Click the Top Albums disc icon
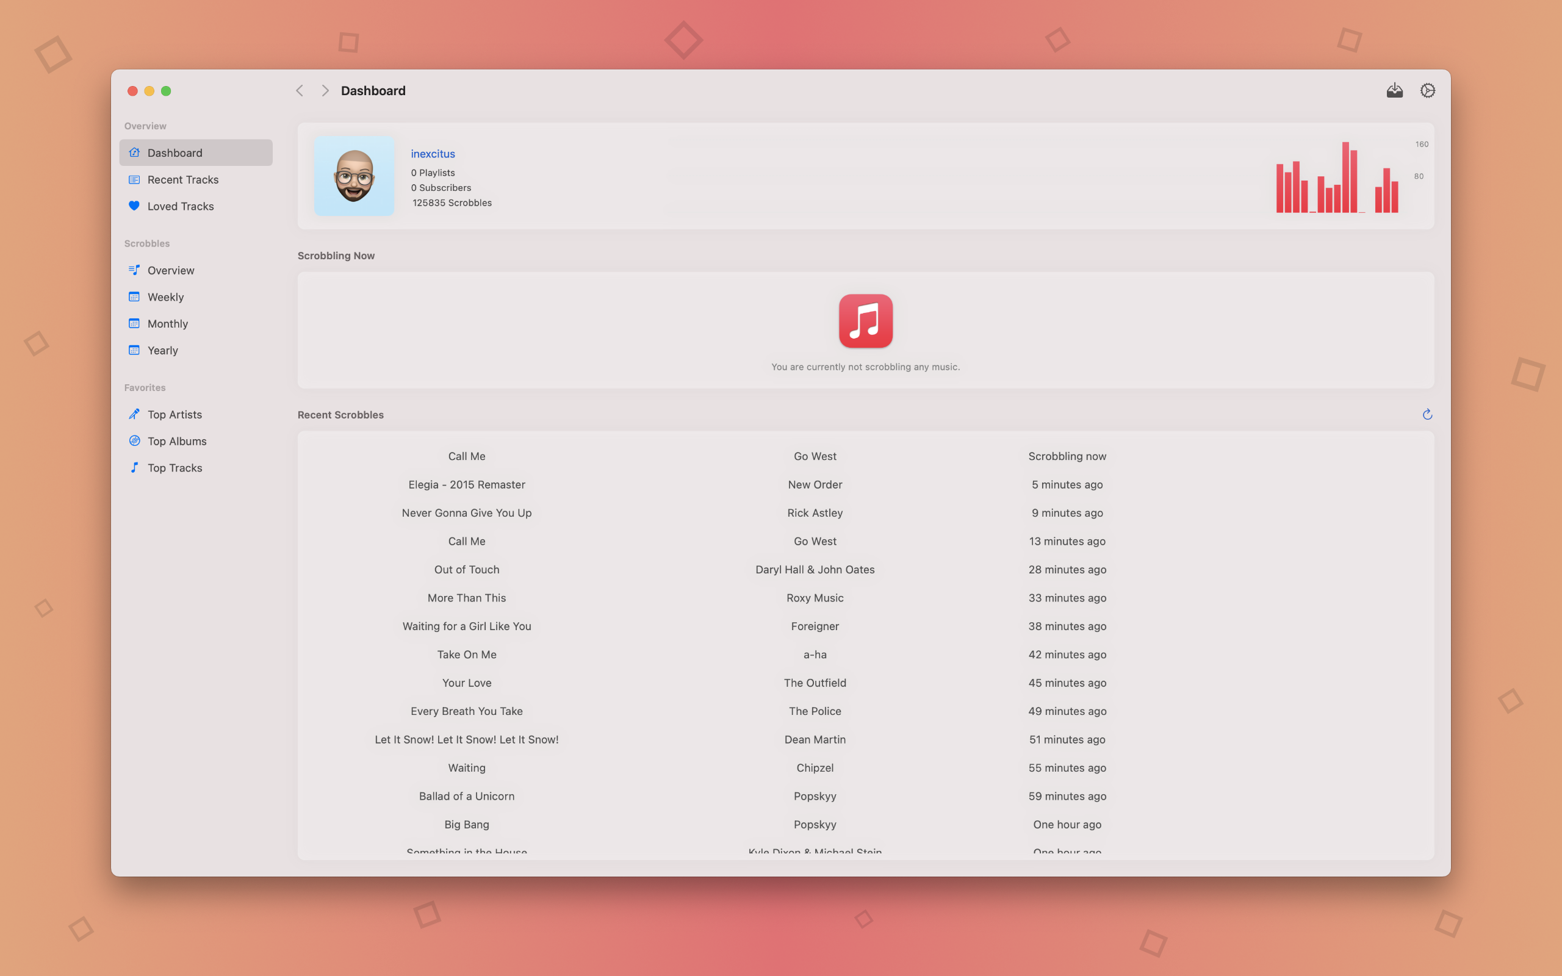1562x976 pixels. pos(134,441)
